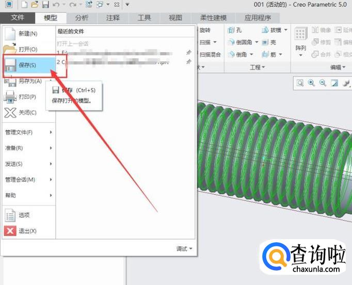Expand the 管理会话(M) submenu
Screen dimensions: 352x285
[x=28, y=179]
